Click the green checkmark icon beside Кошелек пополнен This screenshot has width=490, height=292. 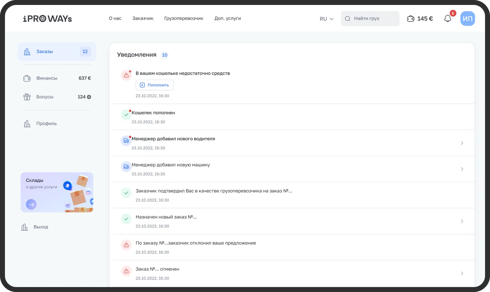pyautogui.click(x=126, y=115)
